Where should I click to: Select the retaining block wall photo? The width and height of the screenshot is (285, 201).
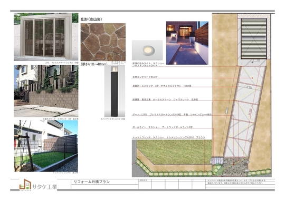(46, 91)
